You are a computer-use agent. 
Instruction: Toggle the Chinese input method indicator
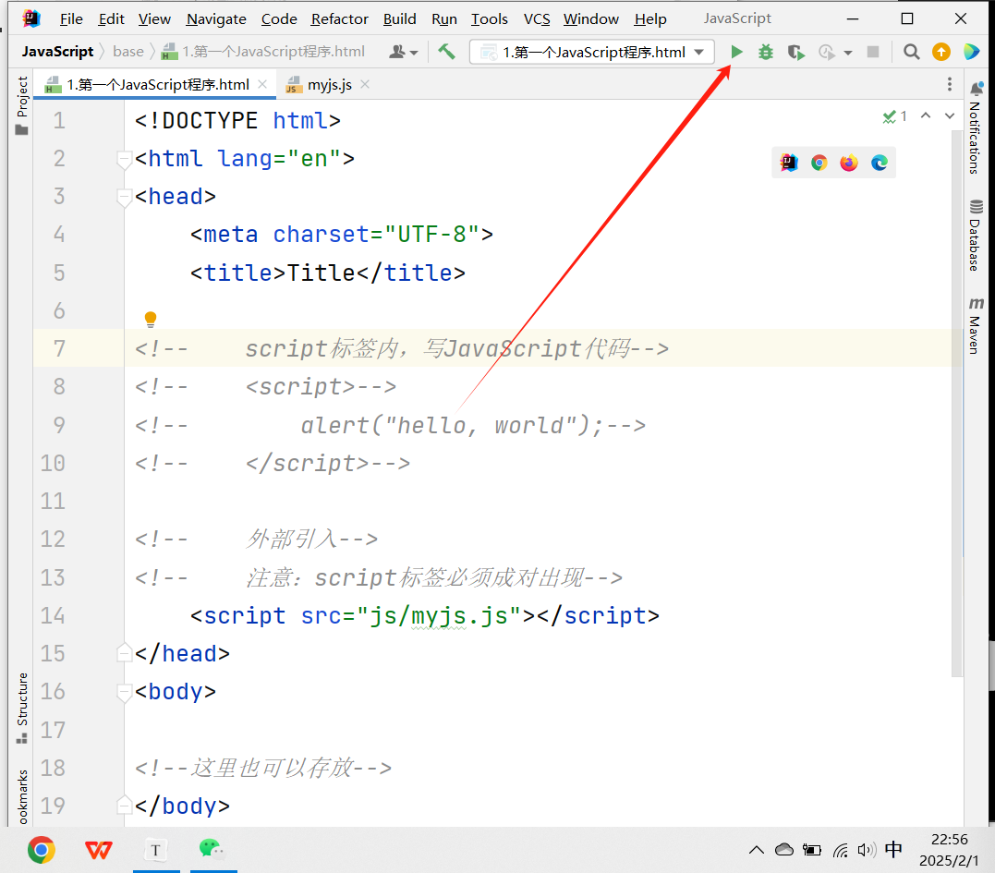tap(893, 849)
